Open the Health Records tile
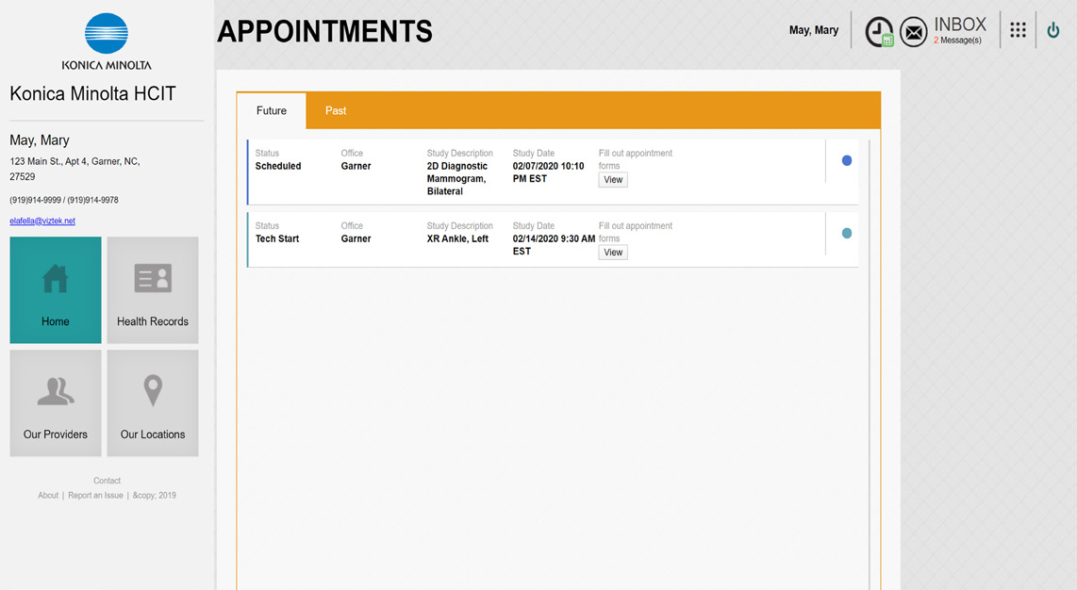Viewport: 1077px width, 590px height. click(x=153, y=289)
